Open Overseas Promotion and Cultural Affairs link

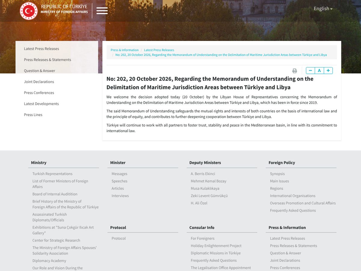pos(303,203)
